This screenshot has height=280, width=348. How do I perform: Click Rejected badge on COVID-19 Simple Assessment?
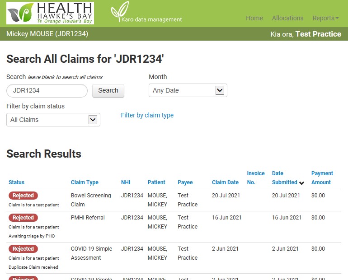tap(23, 249)
